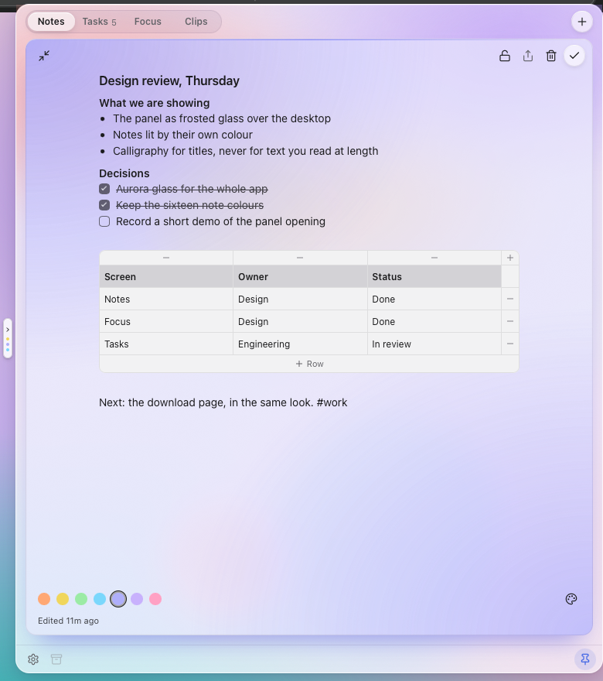
Task: Add a table column with the plus icon
Action: pos(510,258)
